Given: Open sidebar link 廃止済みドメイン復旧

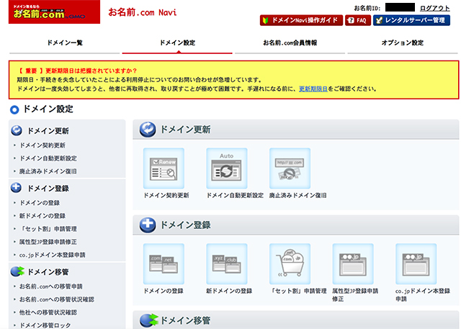Looking at the screenshot, I should click(x=48, y=171).
